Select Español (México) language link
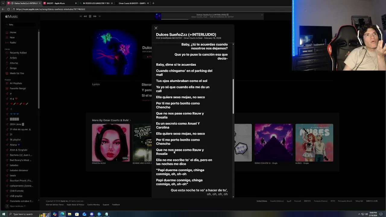The image size is (386, 217). (x=277, y=201)
